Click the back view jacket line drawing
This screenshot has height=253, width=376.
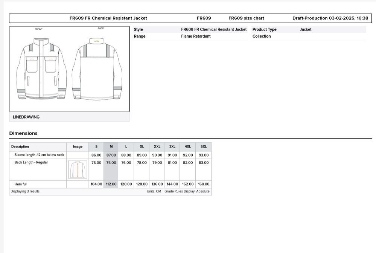[x=97, y=69]
